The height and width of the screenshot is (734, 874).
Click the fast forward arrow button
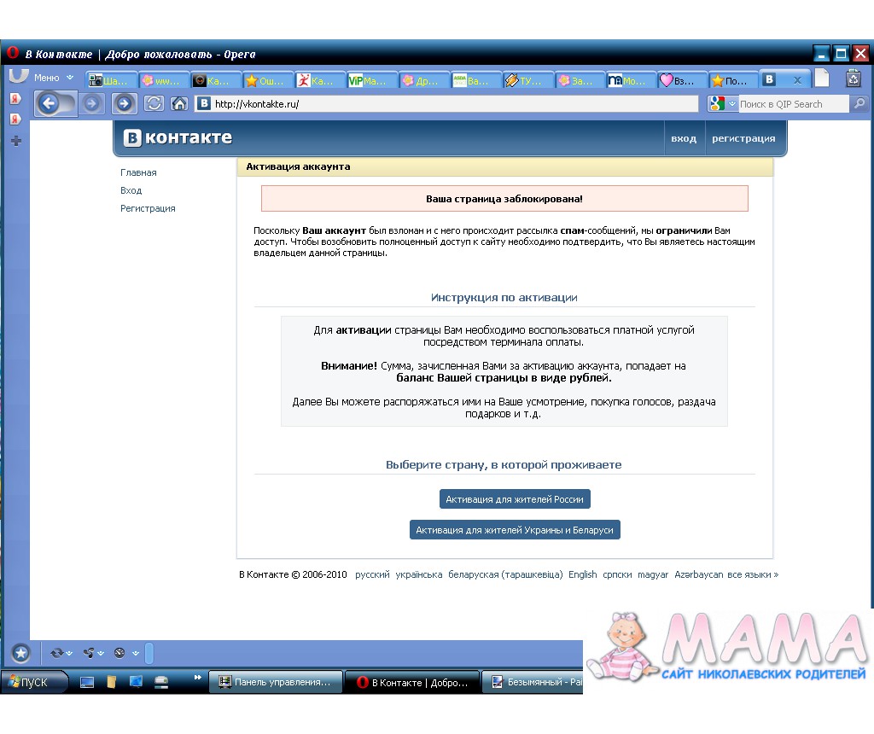click(x=125, y=104)
